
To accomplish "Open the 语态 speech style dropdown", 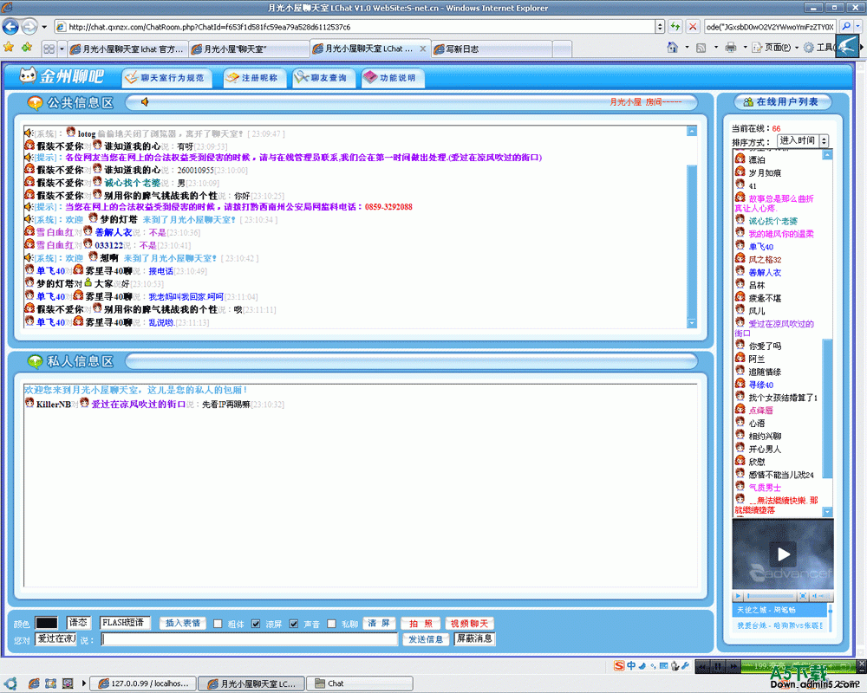I will click(76, 622).
